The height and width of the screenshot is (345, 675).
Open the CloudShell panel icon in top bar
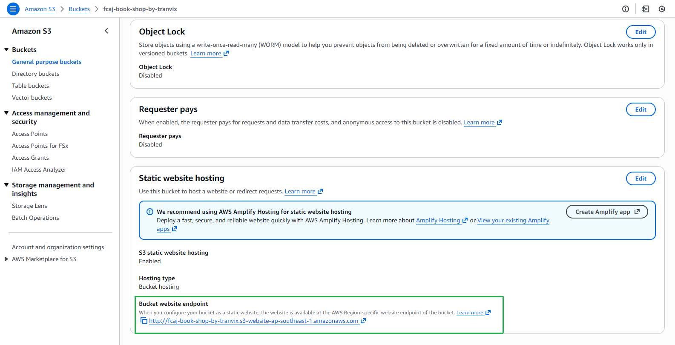(x=646, y=9)
